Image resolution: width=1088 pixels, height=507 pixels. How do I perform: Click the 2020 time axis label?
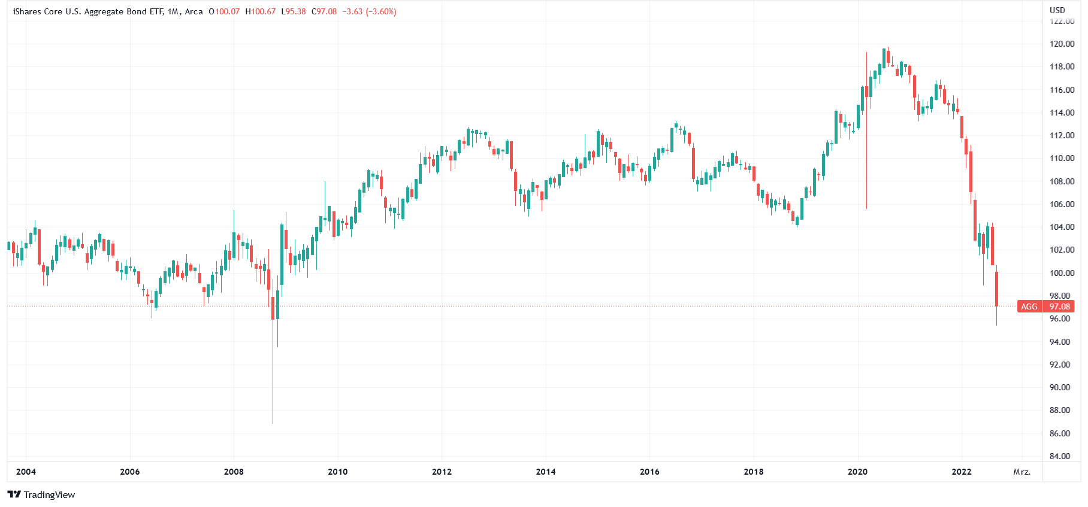(857, 472)
